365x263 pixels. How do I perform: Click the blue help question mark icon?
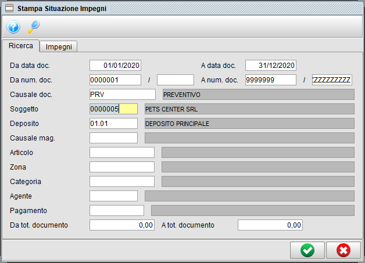coord(13,27)
